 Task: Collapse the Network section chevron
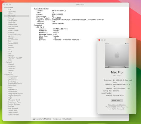[x=5, y=62]
